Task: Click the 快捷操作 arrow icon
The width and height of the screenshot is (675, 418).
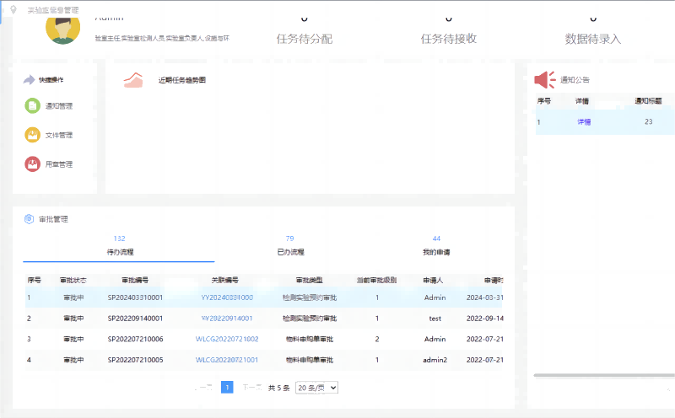Action: coord(30,80)
